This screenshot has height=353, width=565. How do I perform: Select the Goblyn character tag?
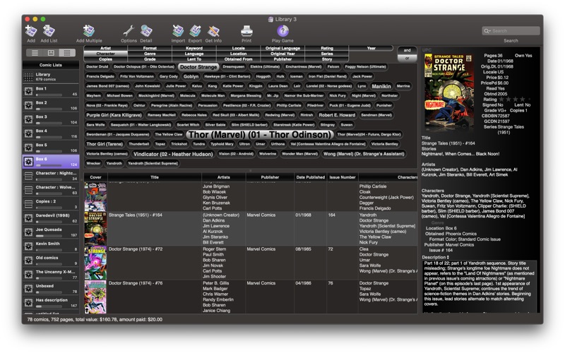[x=191, y=76]
